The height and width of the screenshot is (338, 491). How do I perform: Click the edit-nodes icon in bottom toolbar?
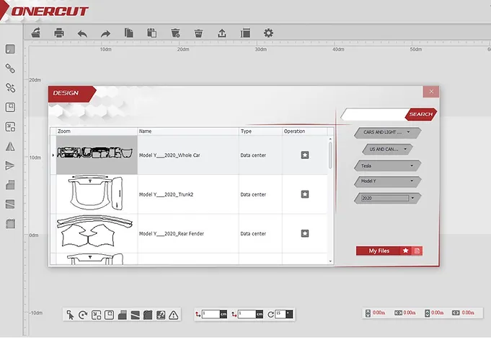161,314
